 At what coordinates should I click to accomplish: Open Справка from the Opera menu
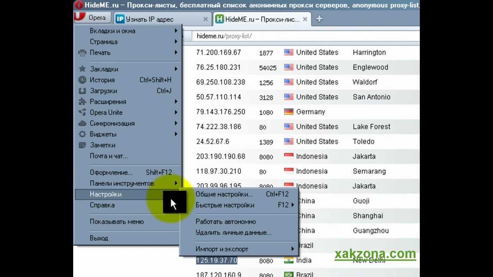click(127, 205)
